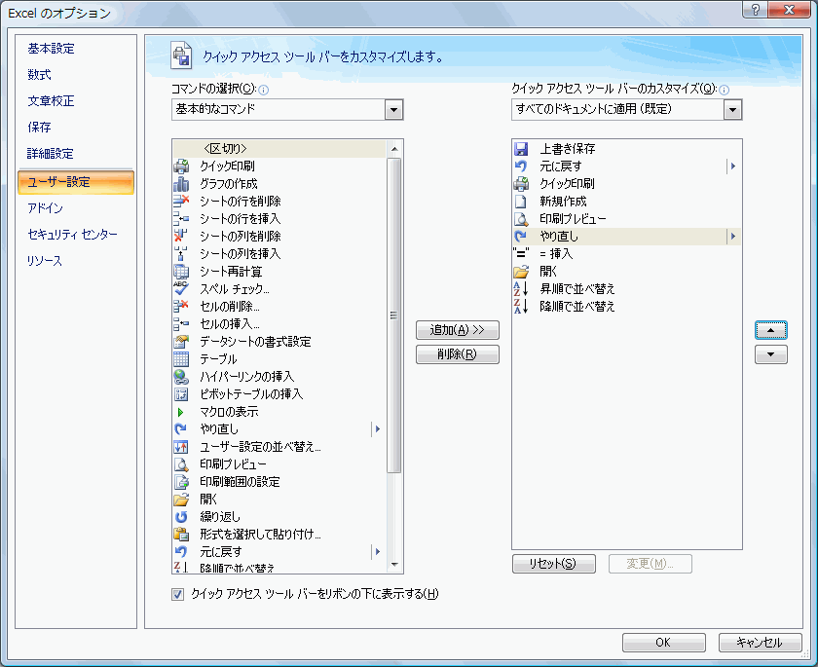Click the シートの列を挿入 icon
This screenshot has height=667, width=818.
(181, 254)
